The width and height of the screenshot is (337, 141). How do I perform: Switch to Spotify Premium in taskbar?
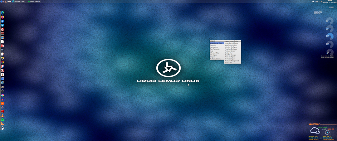(x=34, y=1)
